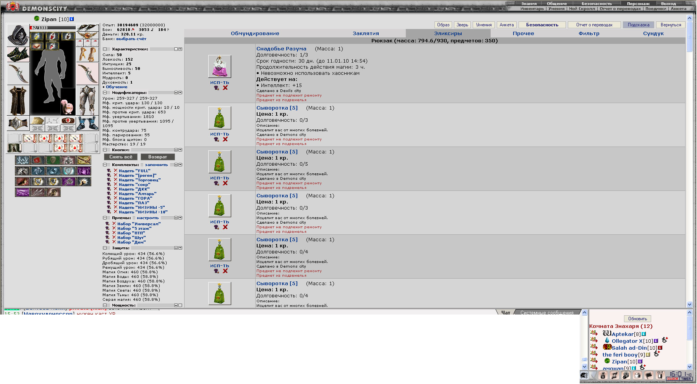Open the Общение top menu
This screenshot has height=384, width=697.
(x=557, y=3)
